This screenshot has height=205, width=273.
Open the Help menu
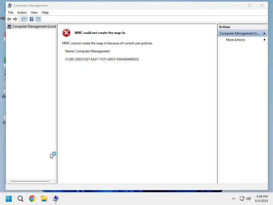pyautogui.click(x=45, y=13)
